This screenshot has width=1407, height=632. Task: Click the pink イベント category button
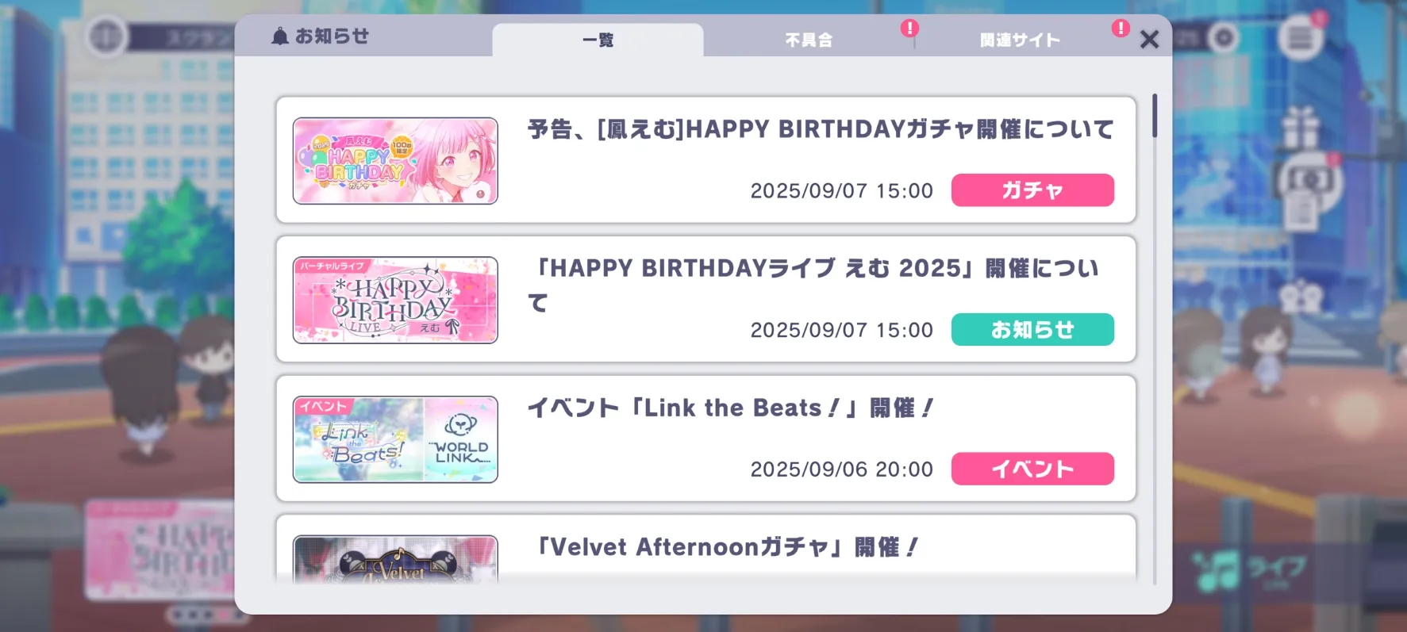(1032, 469)
